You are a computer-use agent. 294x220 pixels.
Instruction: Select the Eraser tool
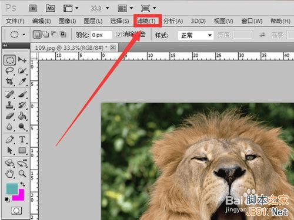pyautogui.click(x=9, y=116)
